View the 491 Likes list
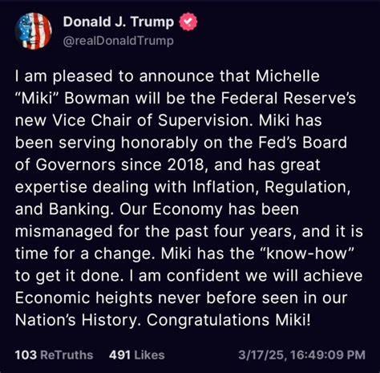 coord(137,355)
